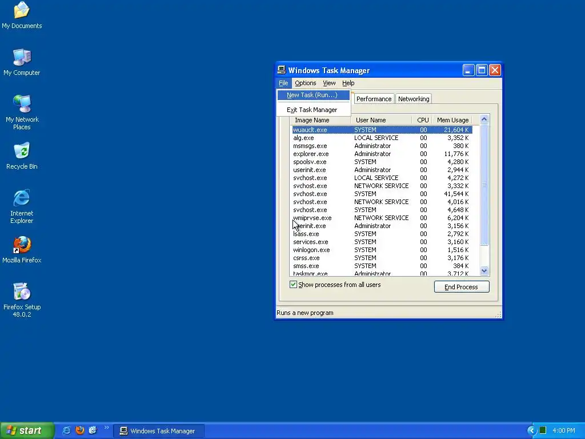Maximize the Task Manager window

[x=482, y=70]
